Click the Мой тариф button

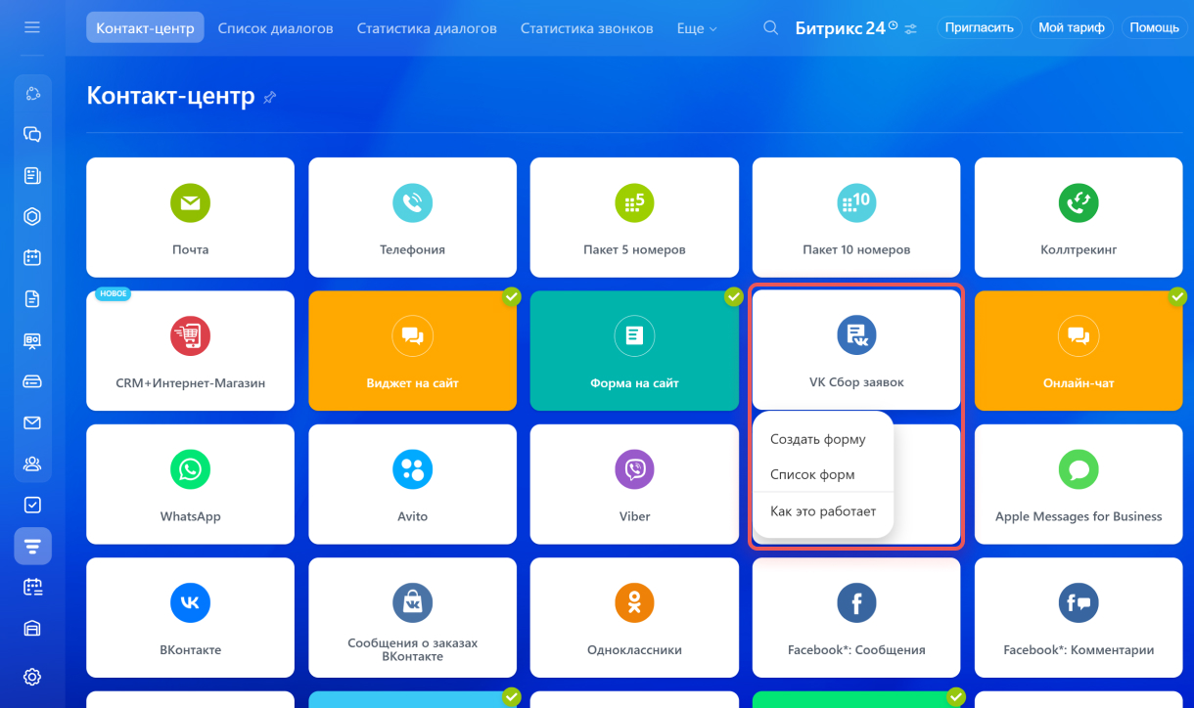(x=1072, y=27)
